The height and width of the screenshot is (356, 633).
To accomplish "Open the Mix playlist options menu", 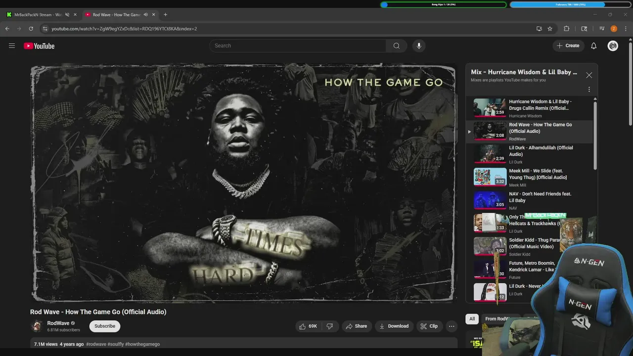I will click(x=589, y=89).
